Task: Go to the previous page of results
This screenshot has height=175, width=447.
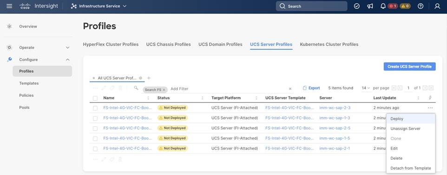Action: 400,88
